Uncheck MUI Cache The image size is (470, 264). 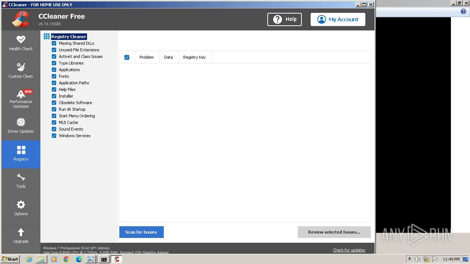tap(54, 122)
